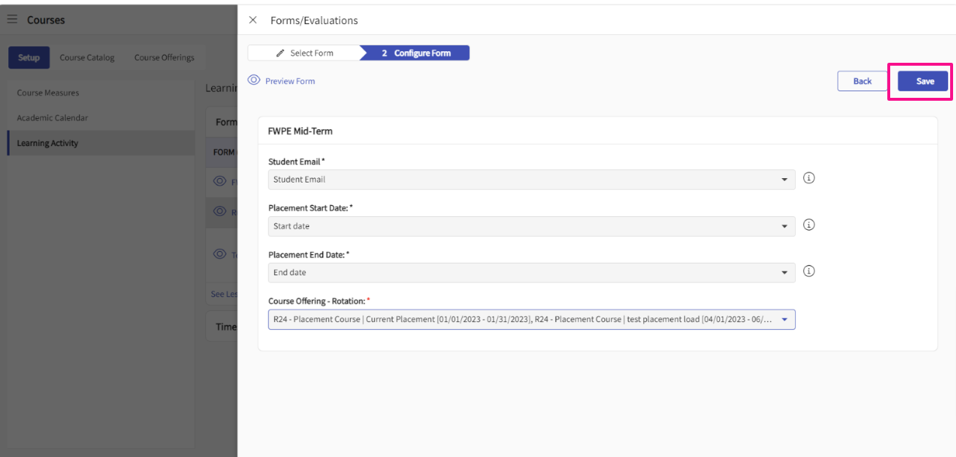Click info icon beside Placement Start Date

809,225
